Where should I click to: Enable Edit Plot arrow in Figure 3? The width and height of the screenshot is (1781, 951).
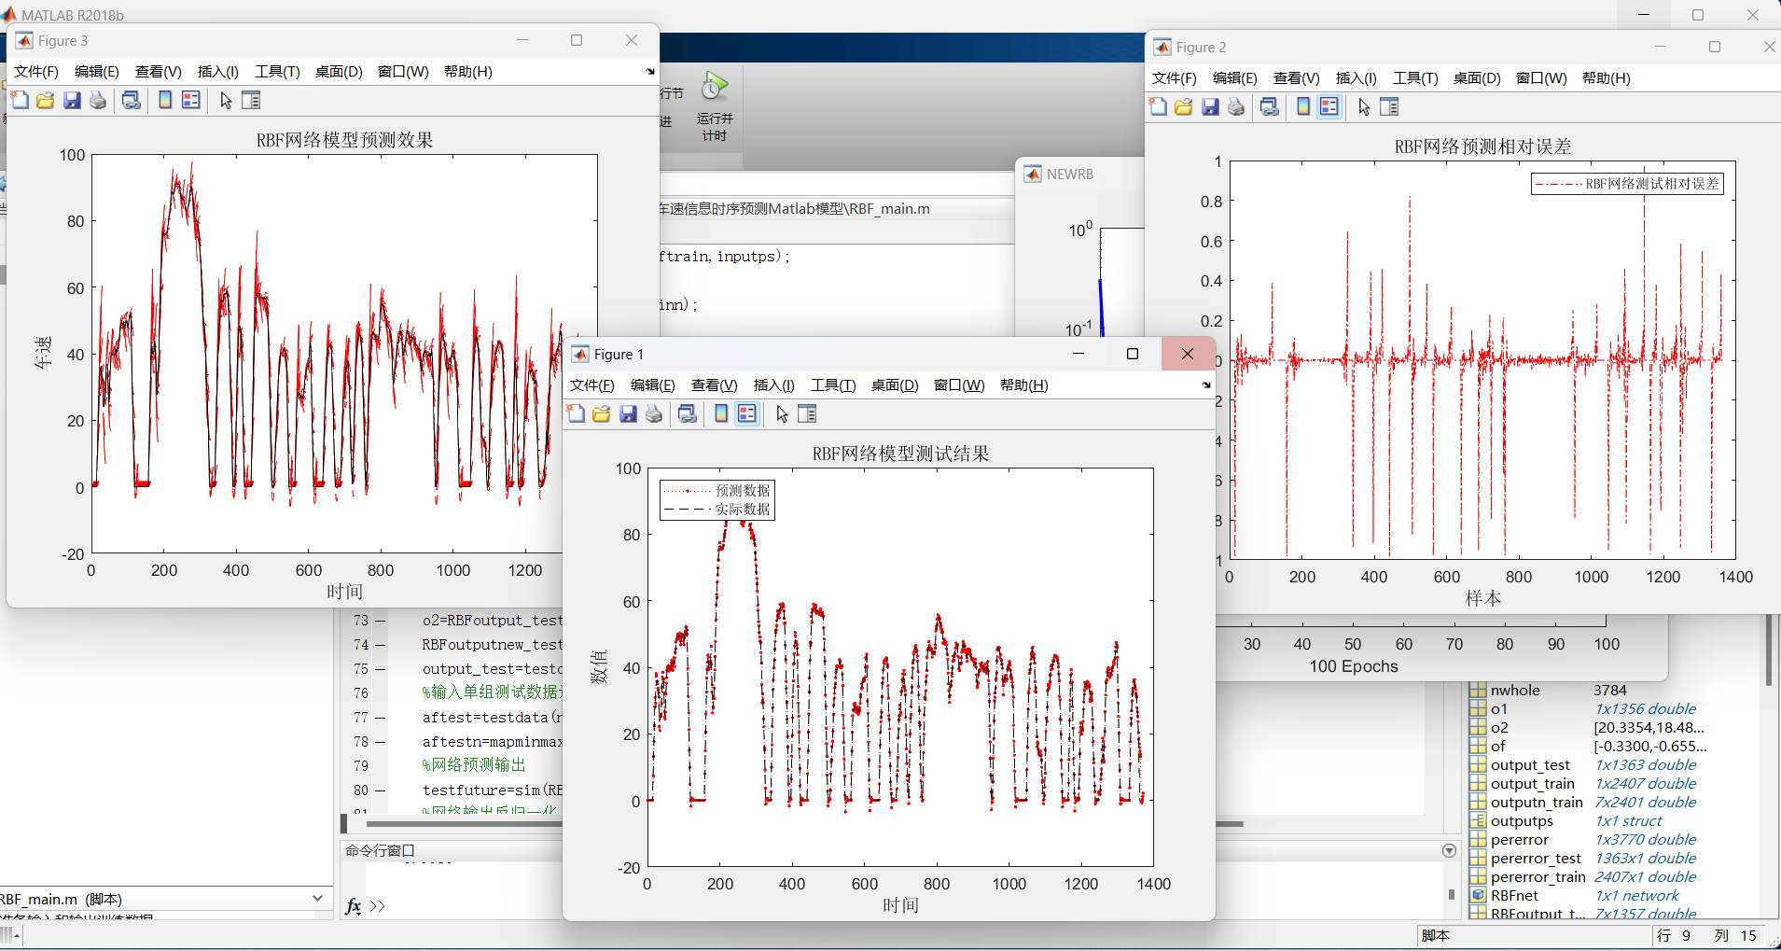tap(226, 101)
